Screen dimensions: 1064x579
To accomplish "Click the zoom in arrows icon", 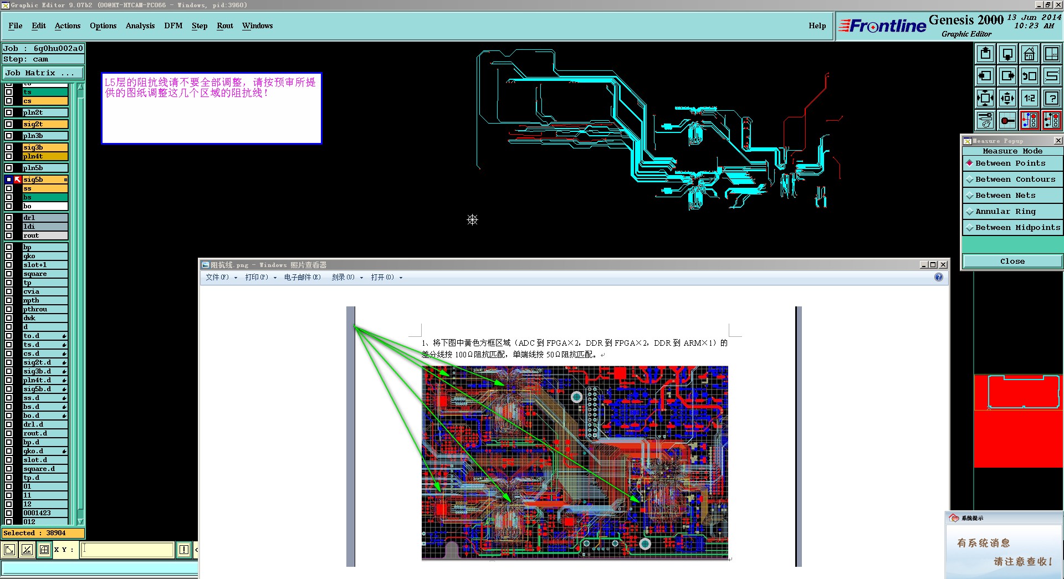I will coord(985,98).
